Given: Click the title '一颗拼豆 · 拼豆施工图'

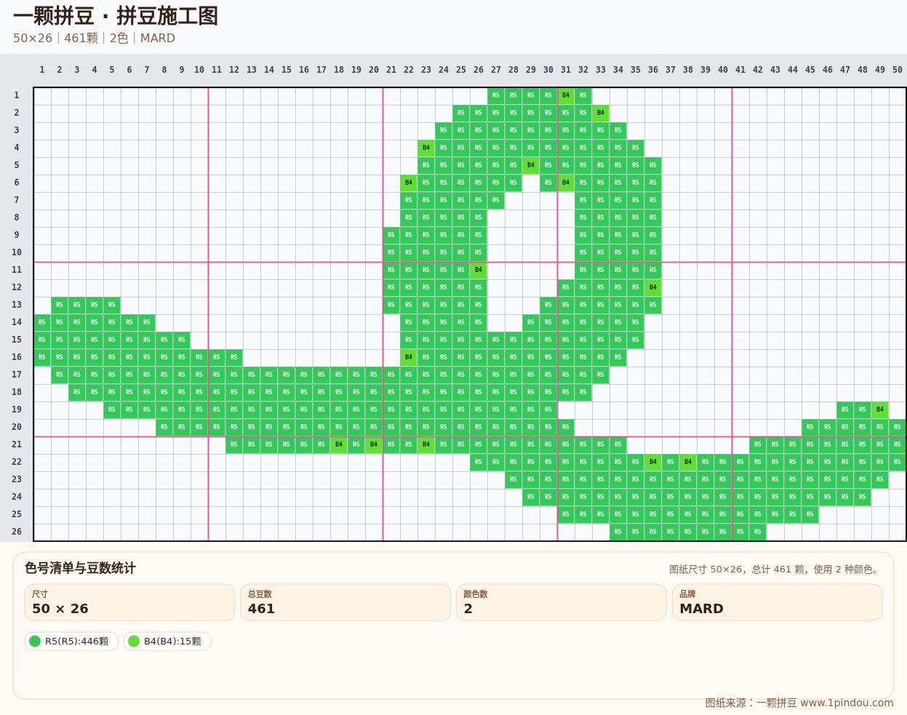Looking at the screenshot, I should click(x=116, y=15).
